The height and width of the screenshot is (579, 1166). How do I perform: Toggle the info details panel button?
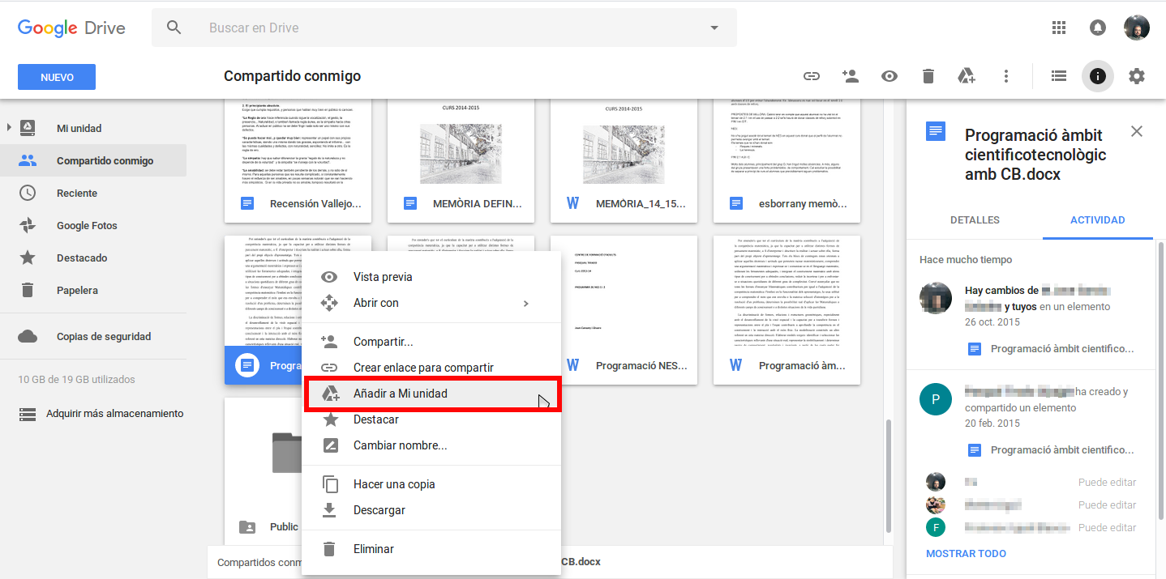(x=1098, y=76)
